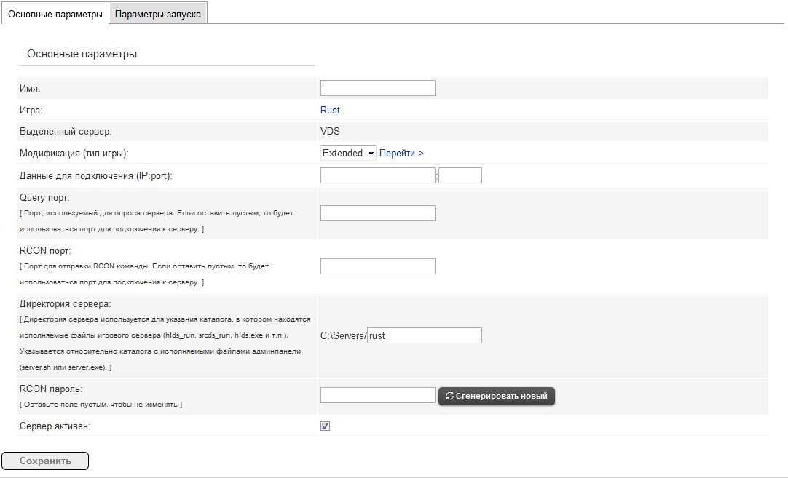
Task: Click the connection port field after the colon
Action: click(x=460, y=175)
